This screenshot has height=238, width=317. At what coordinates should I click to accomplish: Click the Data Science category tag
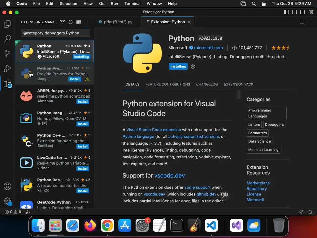259,141
